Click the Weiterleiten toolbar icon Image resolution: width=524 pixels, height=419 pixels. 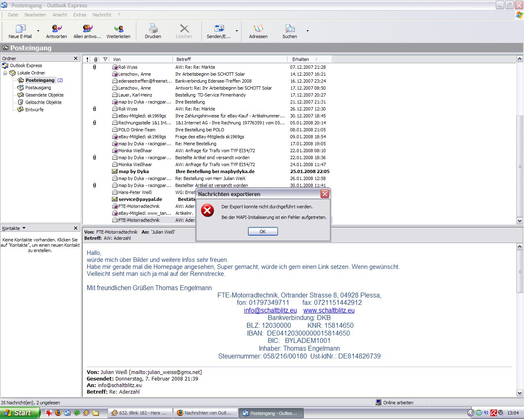[x=119, y=29]
